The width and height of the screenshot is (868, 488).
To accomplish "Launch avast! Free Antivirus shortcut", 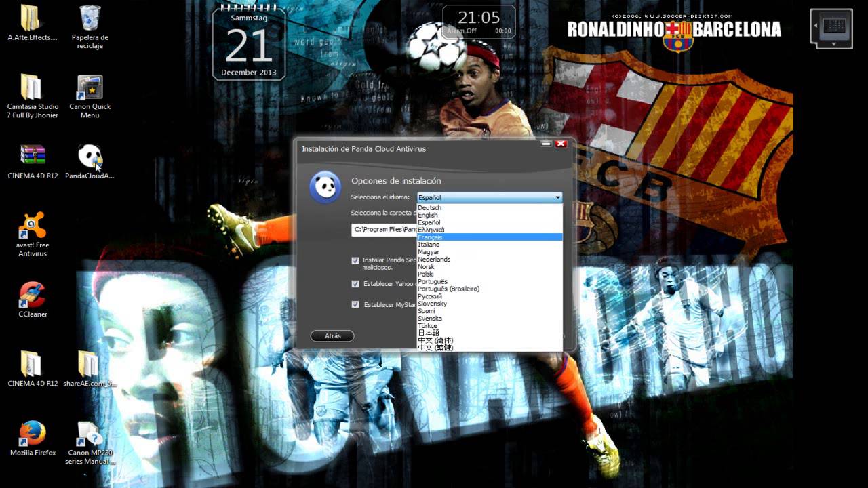I will [x=33, y=225].
